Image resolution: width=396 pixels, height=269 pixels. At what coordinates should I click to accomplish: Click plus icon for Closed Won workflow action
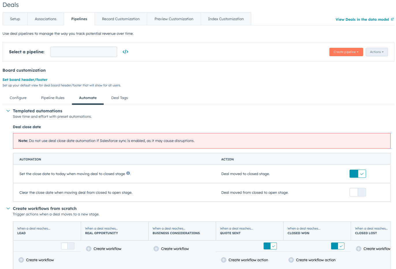tap(291, 260)
